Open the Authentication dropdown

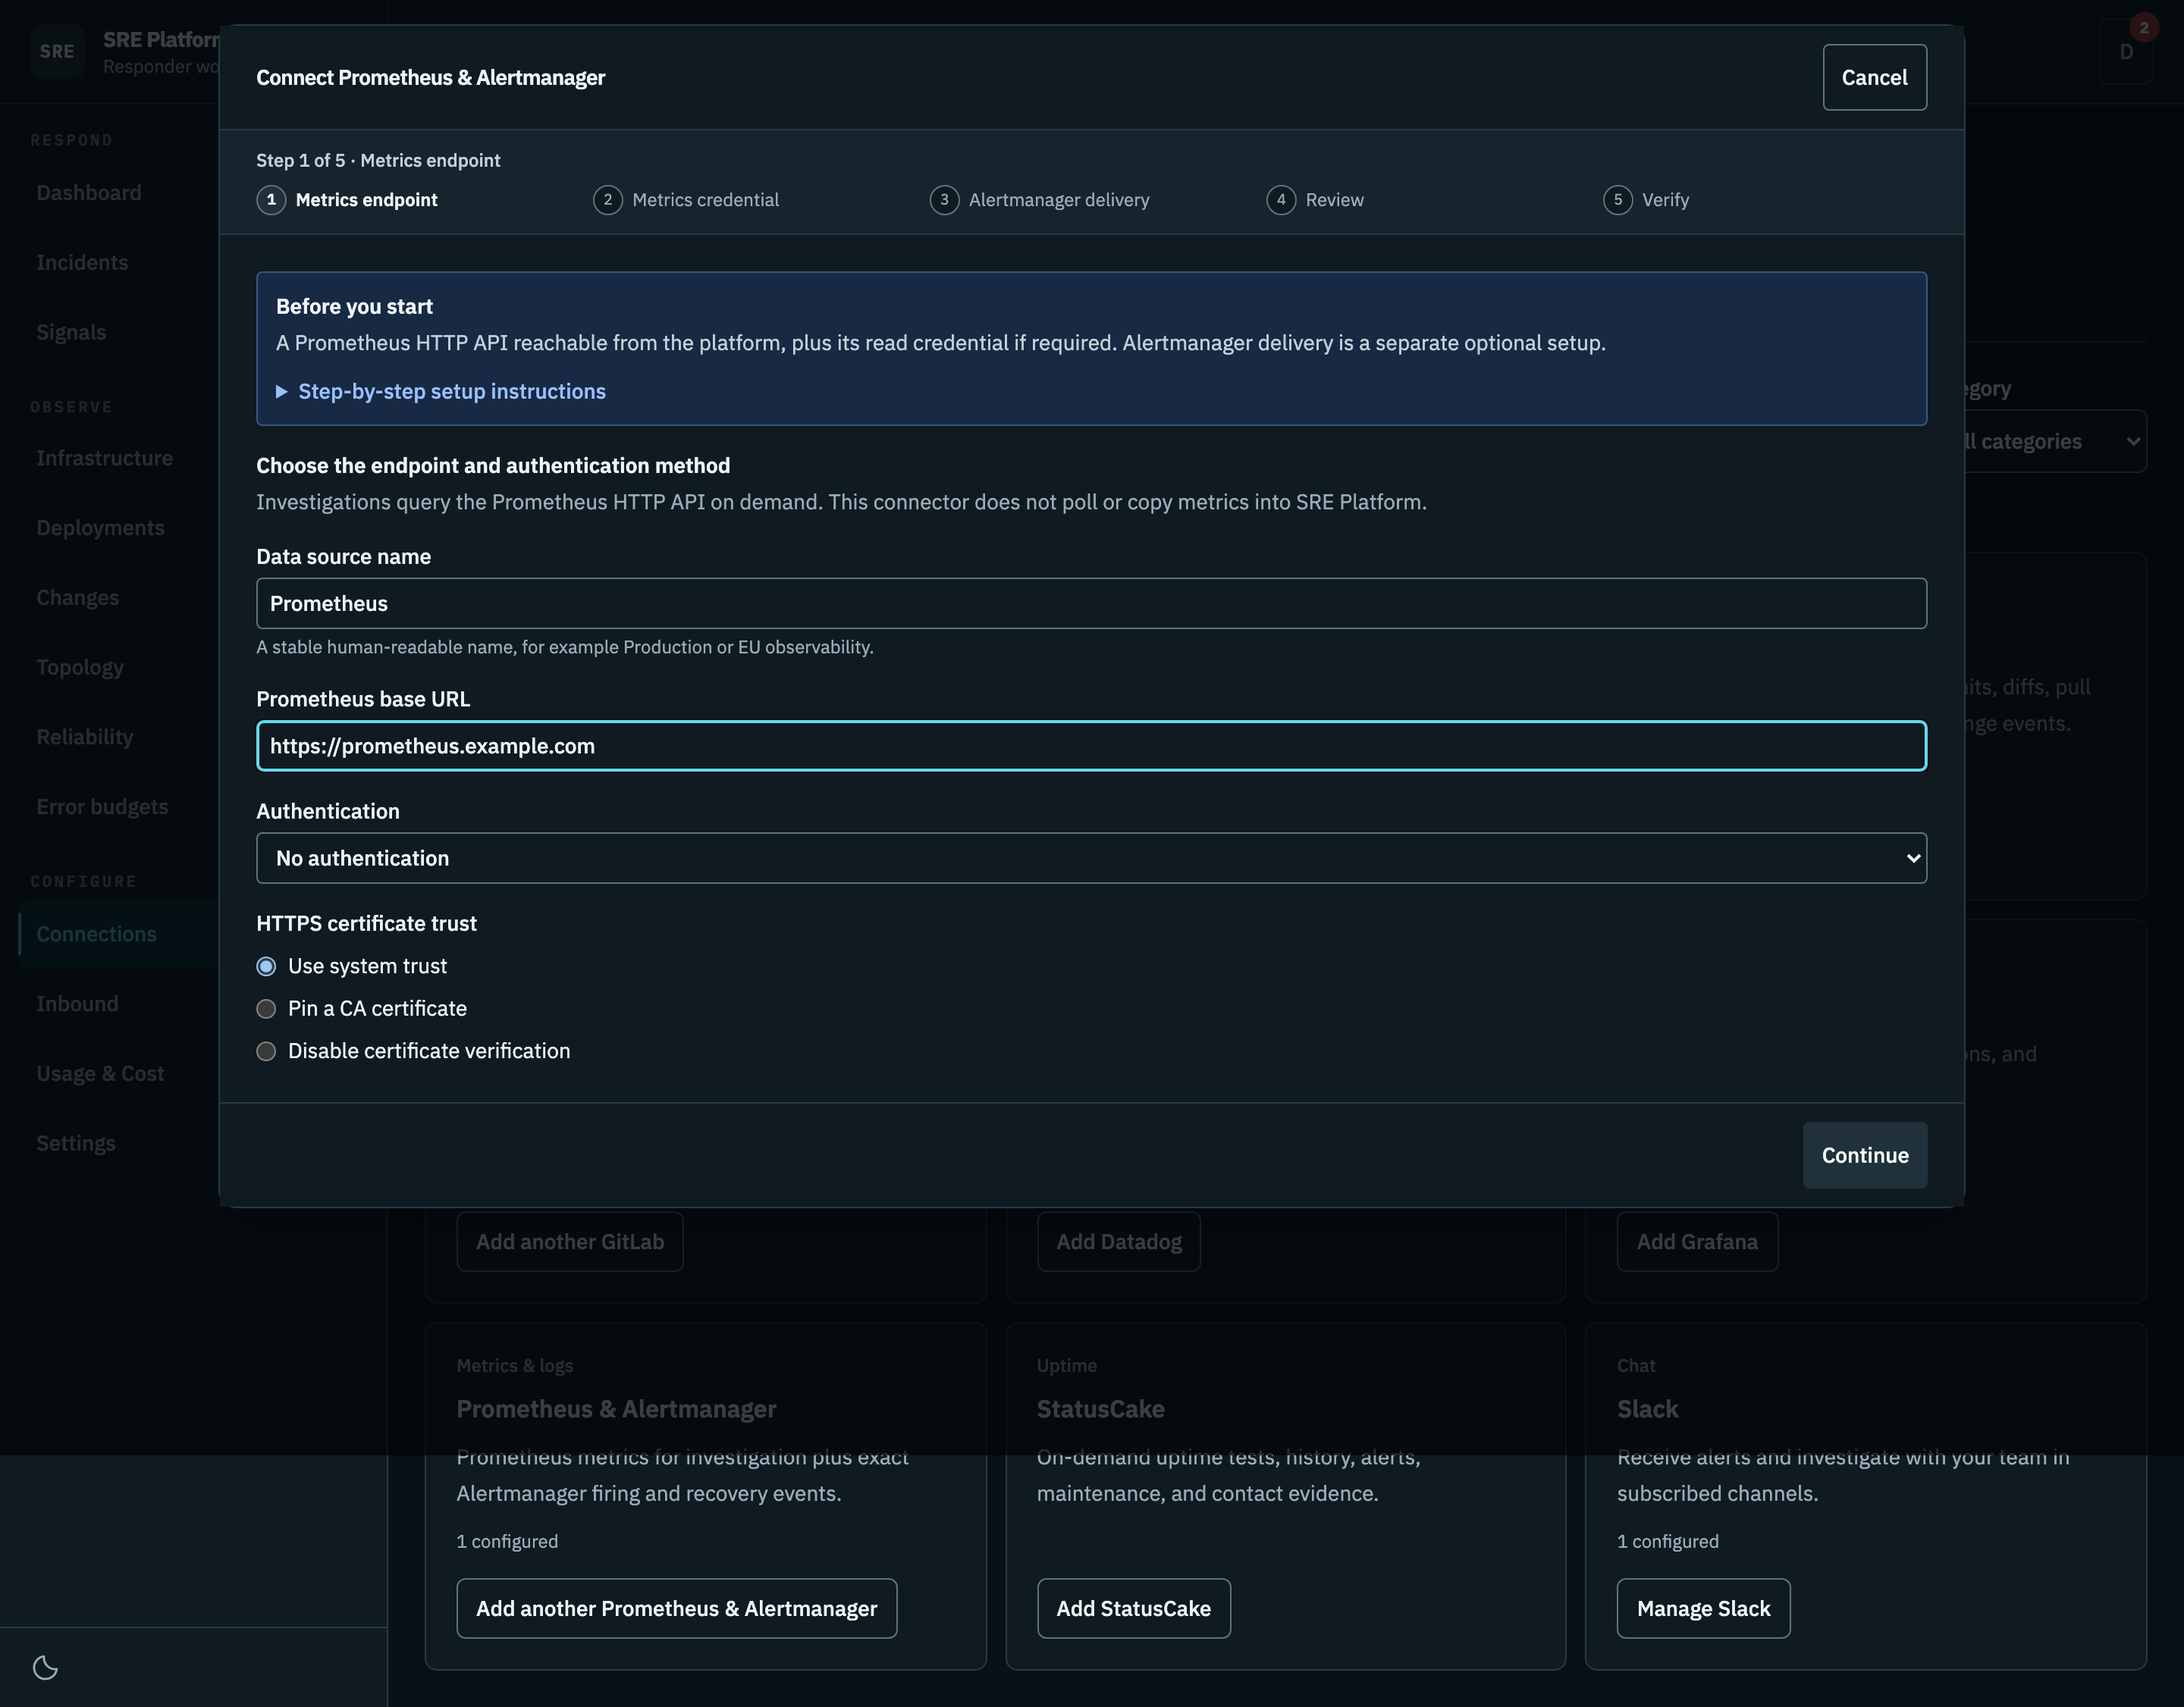pyautogui.click(x=1091, y=859)
